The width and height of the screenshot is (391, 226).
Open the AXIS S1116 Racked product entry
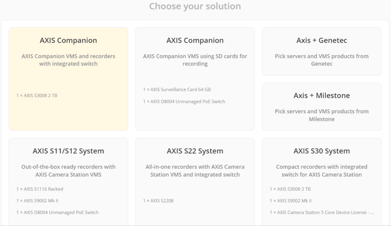pos(40,189)
